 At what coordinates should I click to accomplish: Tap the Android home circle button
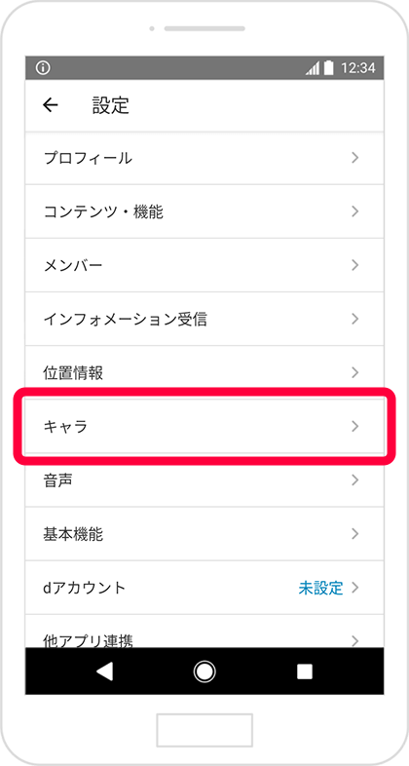[x=204, y=671]
